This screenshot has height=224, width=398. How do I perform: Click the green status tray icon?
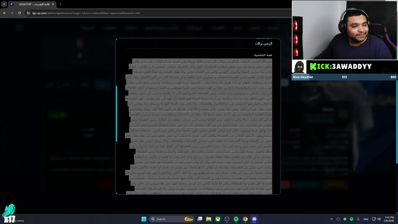coord(345,219)
